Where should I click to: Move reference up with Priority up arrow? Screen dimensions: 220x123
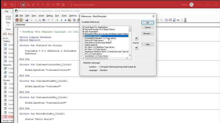(136, 38)
